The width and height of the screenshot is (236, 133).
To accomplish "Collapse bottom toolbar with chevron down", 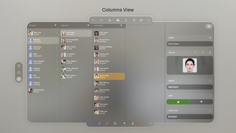I will 91,123.
